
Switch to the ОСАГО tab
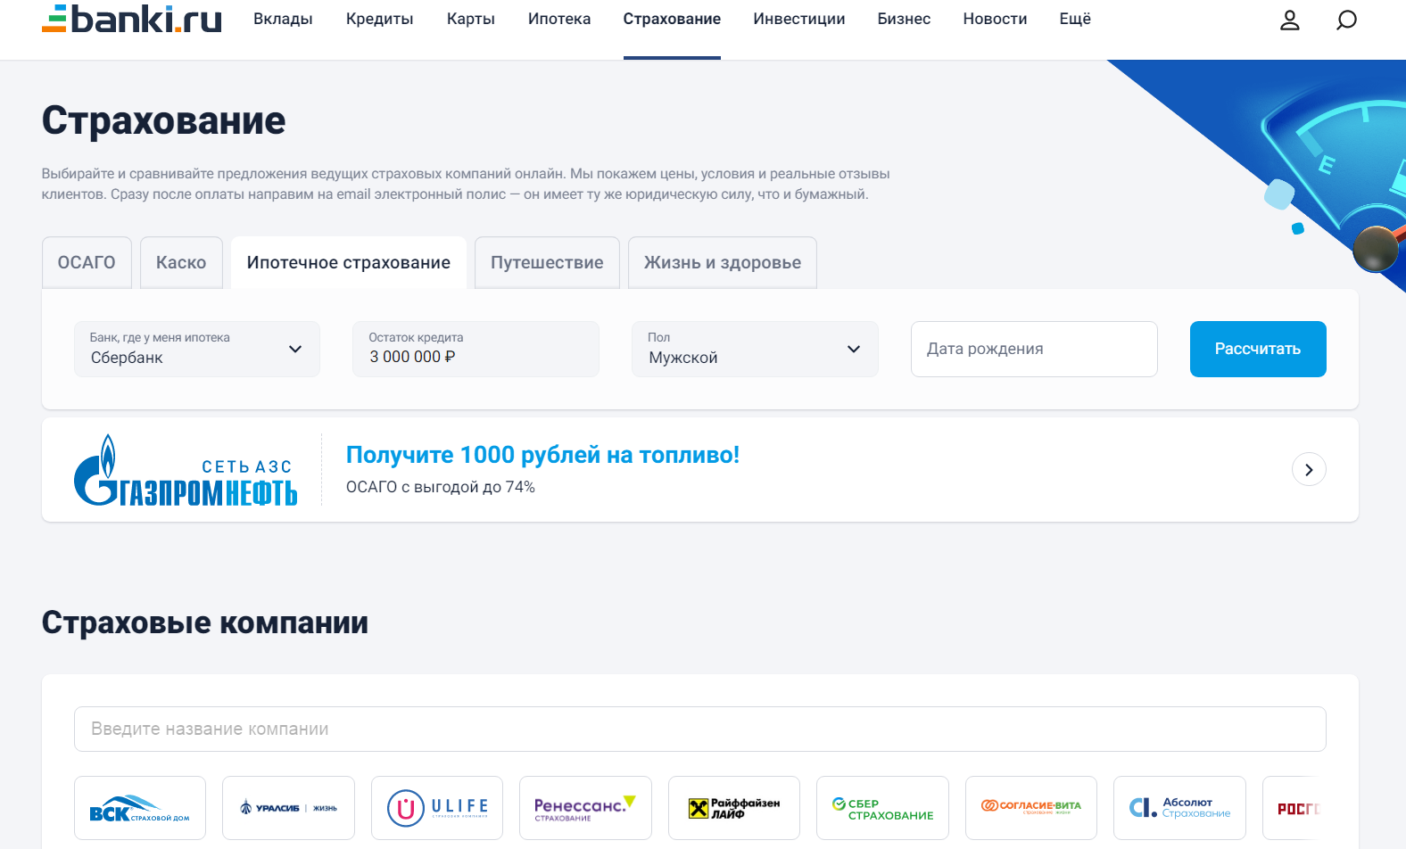pos(87,262)
